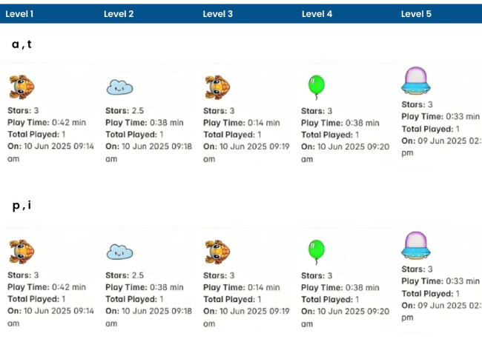This screenshot has width=482, height=356.
Task: Click 'Play Time: 0:14 min' in the 'p, i' row
Action: (x=242, y=287)
